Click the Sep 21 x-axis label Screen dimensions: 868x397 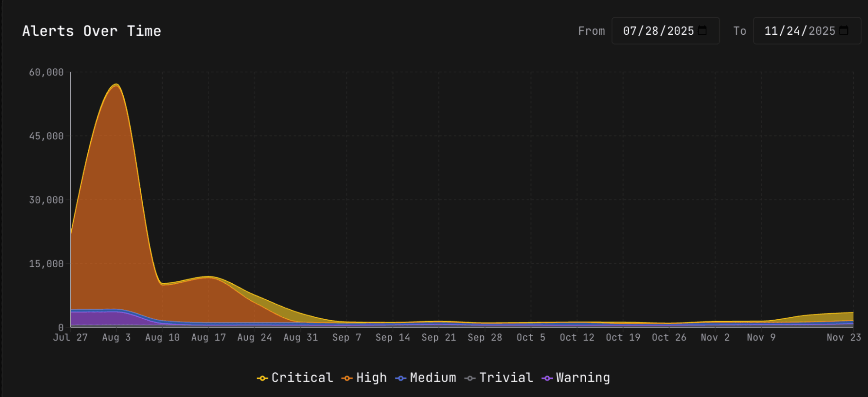439,338
